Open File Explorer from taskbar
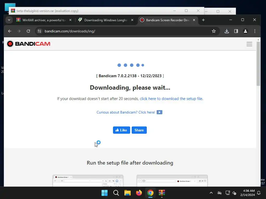 click(x=127, y=193)
